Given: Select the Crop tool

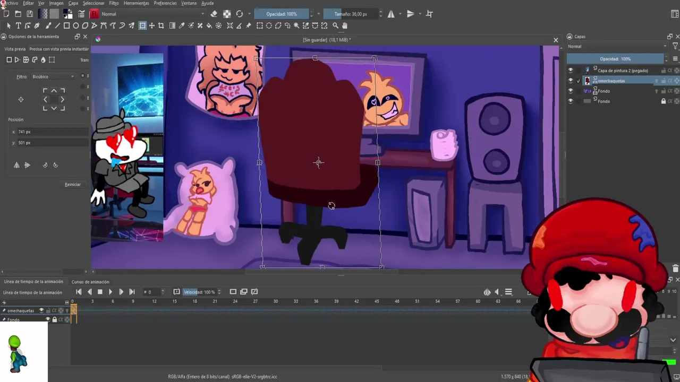Looking at the screenshot, I should (x=161, y=25).
